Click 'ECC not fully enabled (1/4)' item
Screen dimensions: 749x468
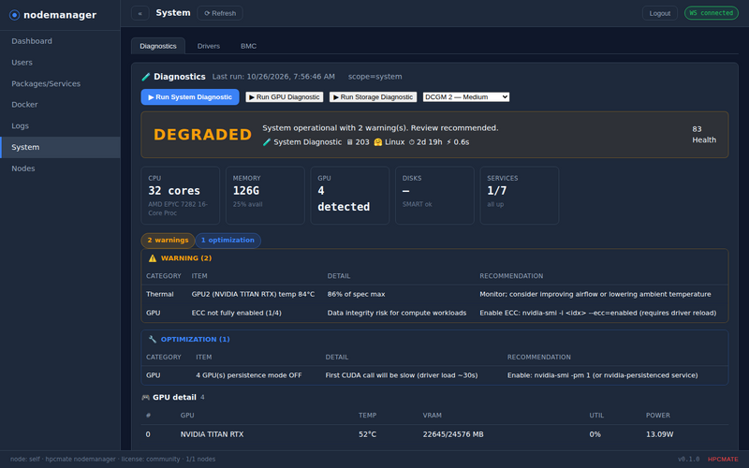pyautogui.click(x=237, y=313)
